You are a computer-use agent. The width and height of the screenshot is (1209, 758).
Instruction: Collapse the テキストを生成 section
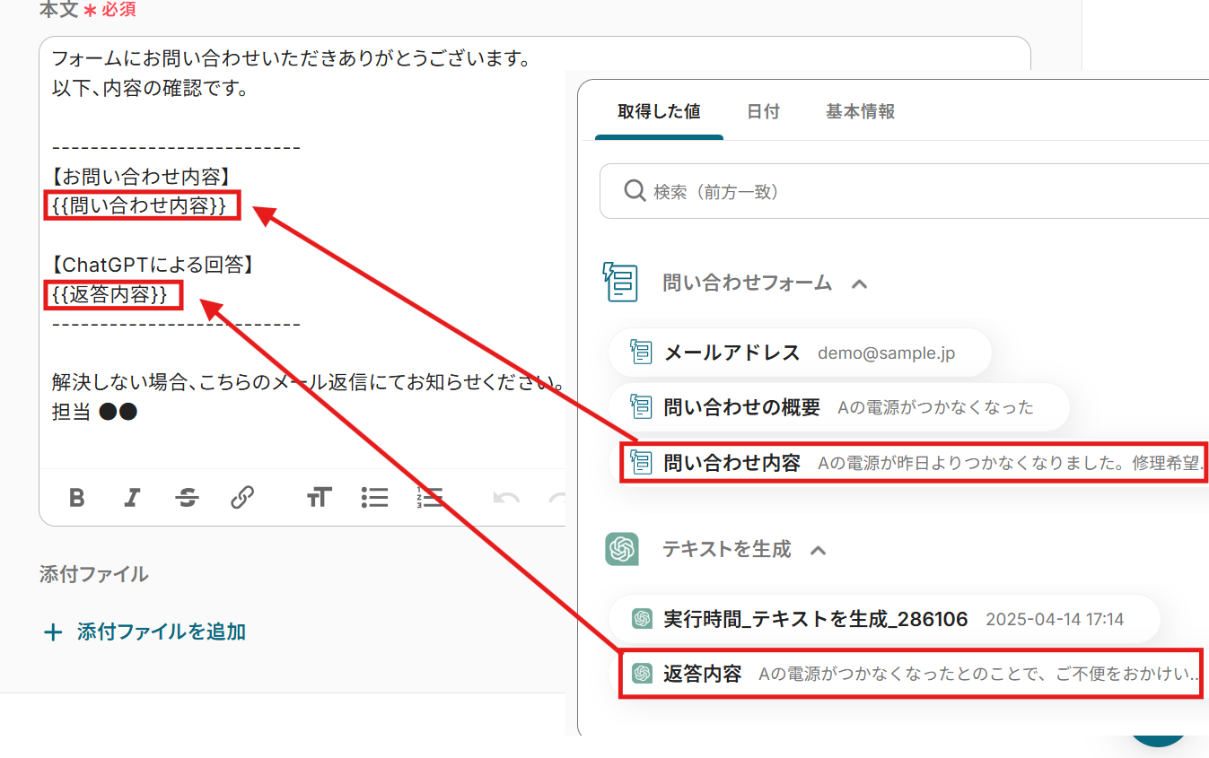tap(818, 550)
